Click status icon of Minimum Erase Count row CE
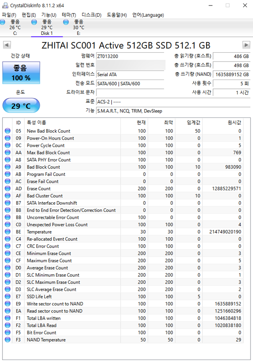Image resolution: width=253 pixels, height=363 pixels. coord(8,253)
